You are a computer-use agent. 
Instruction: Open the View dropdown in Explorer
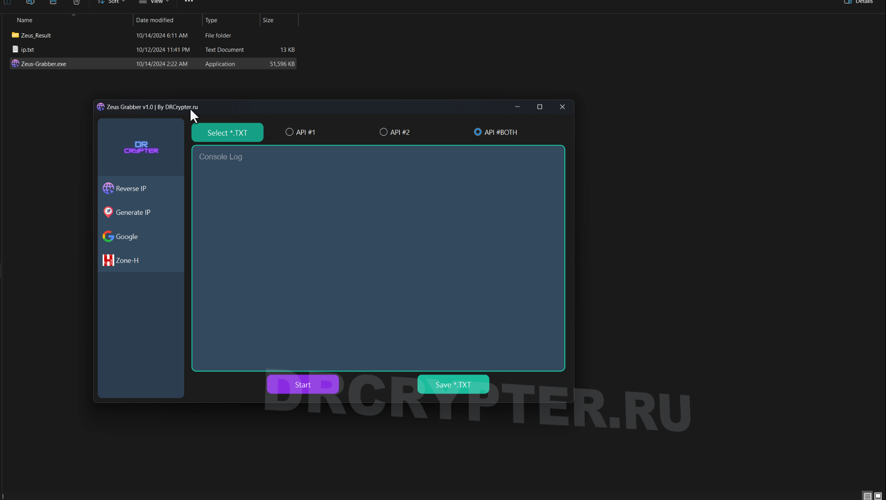pos(154,2)
